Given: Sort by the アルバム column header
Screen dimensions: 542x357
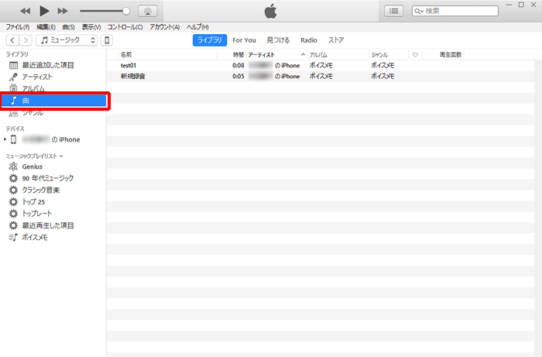Looking at the screenshot, I should (338, 55).
